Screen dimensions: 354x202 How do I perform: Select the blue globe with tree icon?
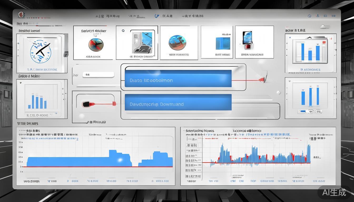(177, 43)
